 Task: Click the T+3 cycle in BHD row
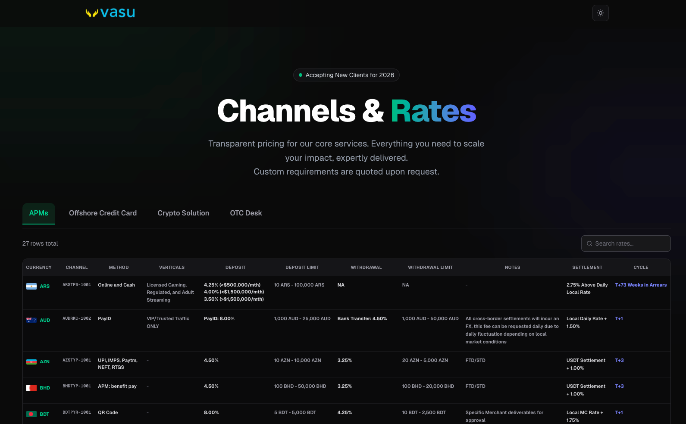[x=619, y=386]
